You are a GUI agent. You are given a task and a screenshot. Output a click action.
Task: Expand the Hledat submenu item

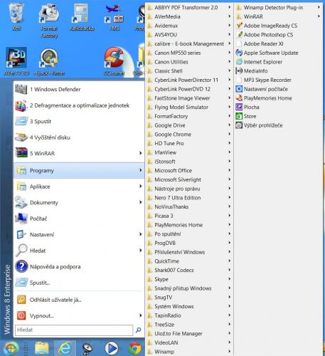point(79,251)
